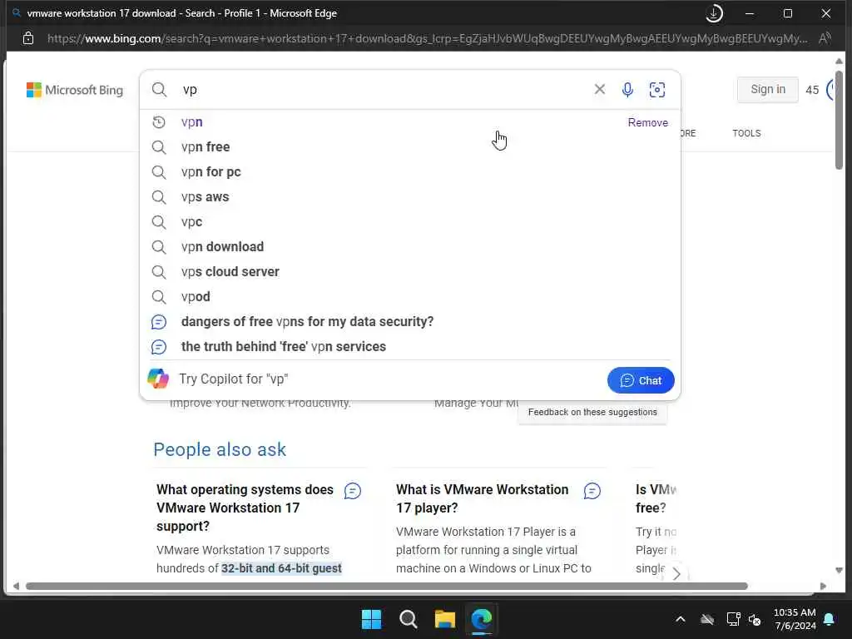Click the search icon beside 'vps aws'
The width and height of the screenshot is (852, 639).
[x=159, y=197]
